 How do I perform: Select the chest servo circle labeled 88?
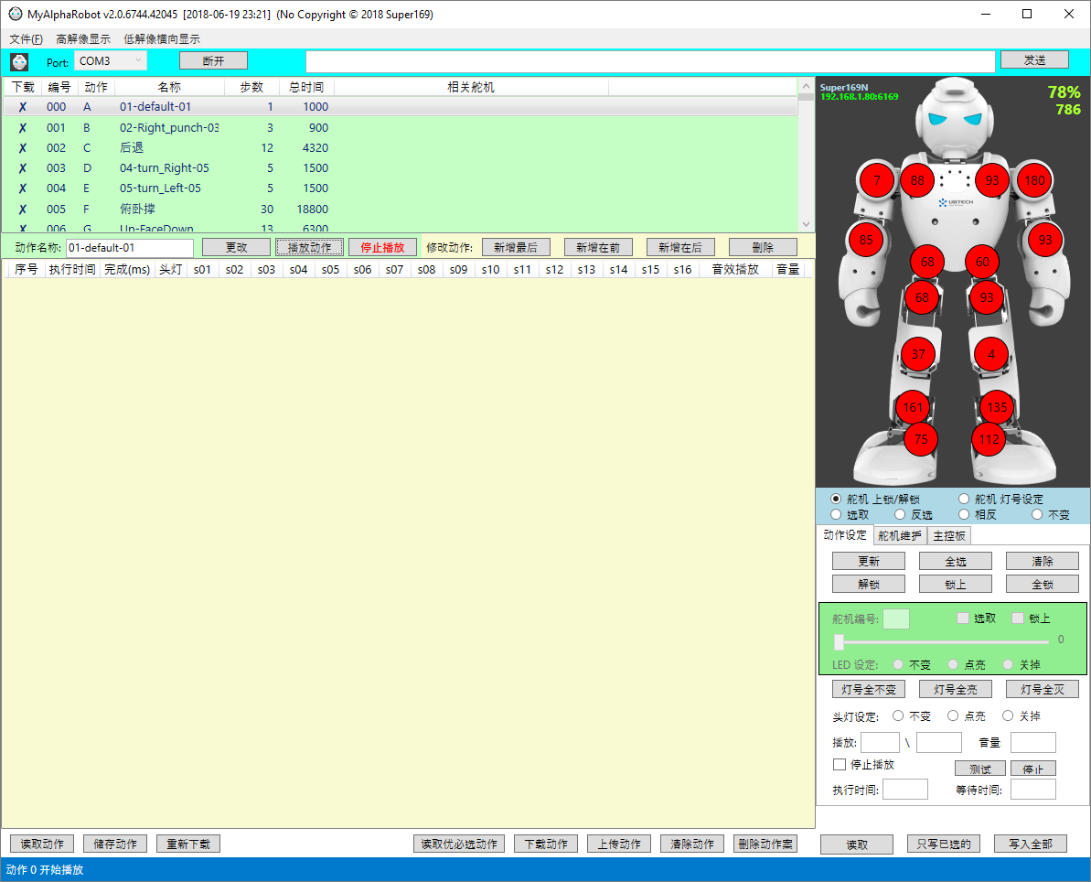point(917,180)
